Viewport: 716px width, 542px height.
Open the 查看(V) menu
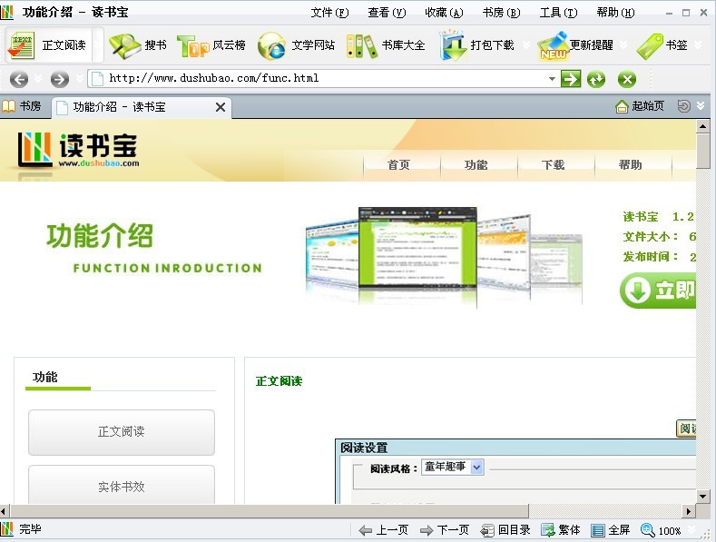(x=387, y=13)
